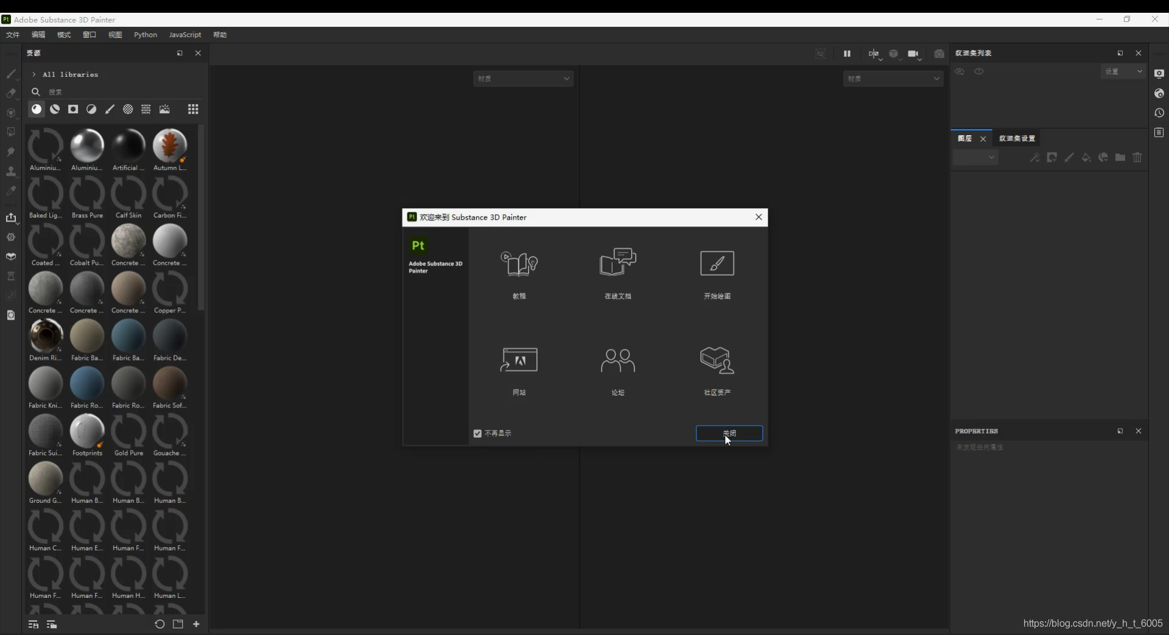The height and width of the screenshot is (635, 1169).
Task: Open right viewport 材质 channel dropdown
Action: pos(893,79)
